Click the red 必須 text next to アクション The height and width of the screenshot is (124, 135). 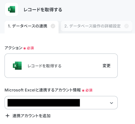30,48
